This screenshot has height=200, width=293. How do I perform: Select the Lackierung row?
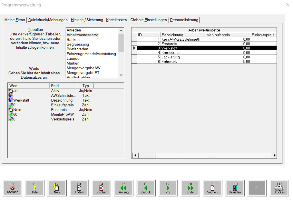pos(204,57)
